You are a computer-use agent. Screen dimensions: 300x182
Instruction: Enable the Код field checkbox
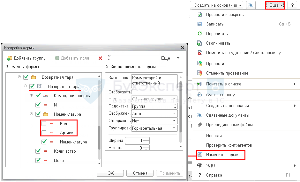point(44,124)
